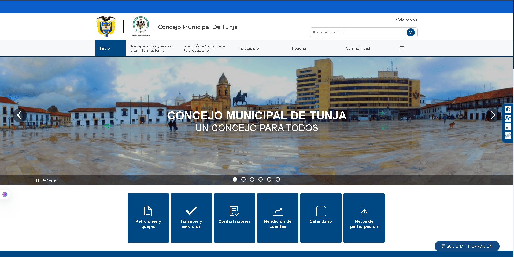Open the sign language accessibility icon
Image resolution: width=514 pixels, height=257 pixels.
(x=508, y=136)
